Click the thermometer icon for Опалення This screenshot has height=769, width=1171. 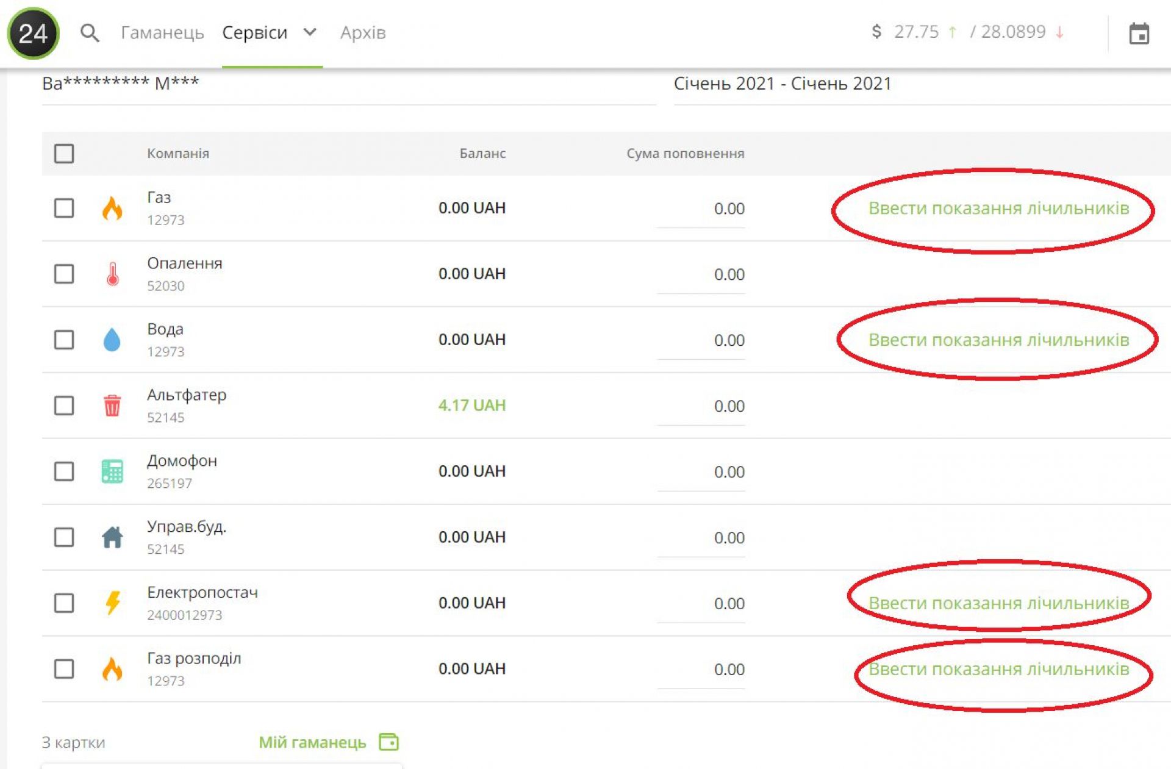(112, 274)
